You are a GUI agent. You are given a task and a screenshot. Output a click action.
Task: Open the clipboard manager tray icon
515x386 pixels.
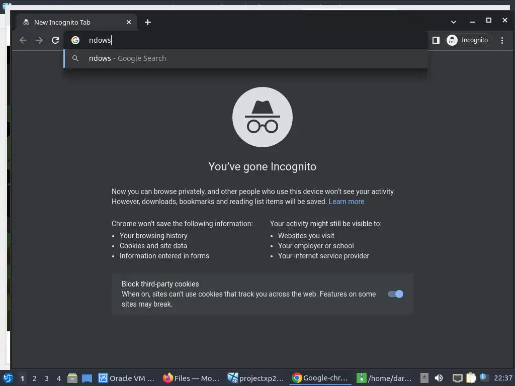tap(471, 378)
